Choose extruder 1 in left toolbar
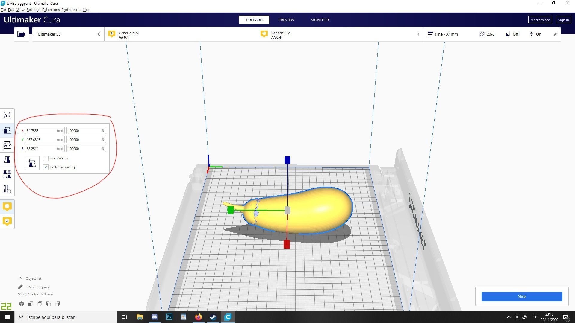 [x=7, y=206]
